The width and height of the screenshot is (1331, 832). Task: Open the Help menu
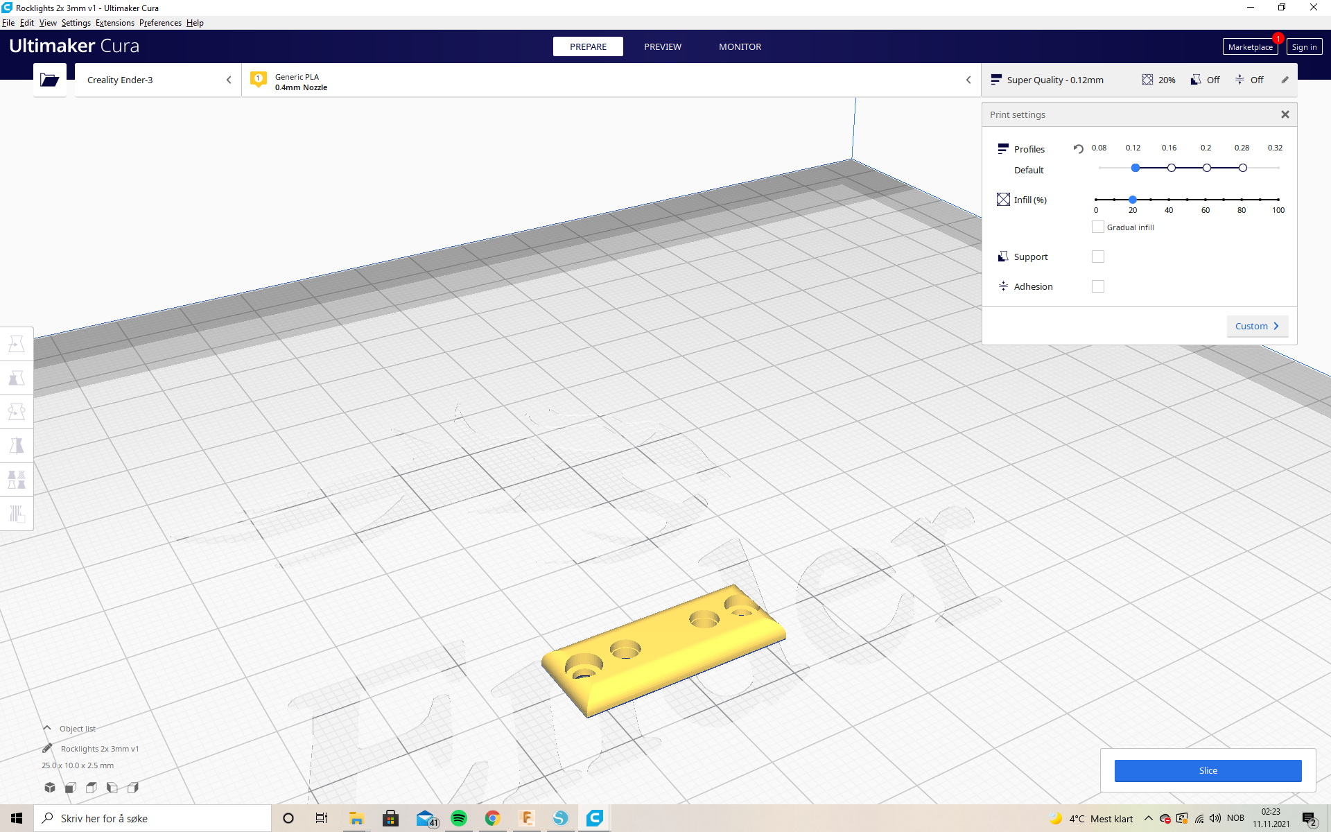(x=195, y=23)
